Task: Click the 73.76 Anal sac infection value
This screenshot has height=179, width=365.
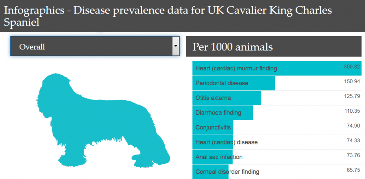Action: (353, 155)
